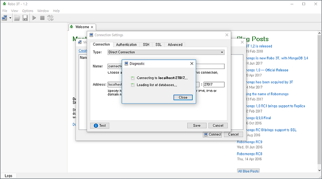Open the File menu

pyautogui.click(x=5, y=11)
